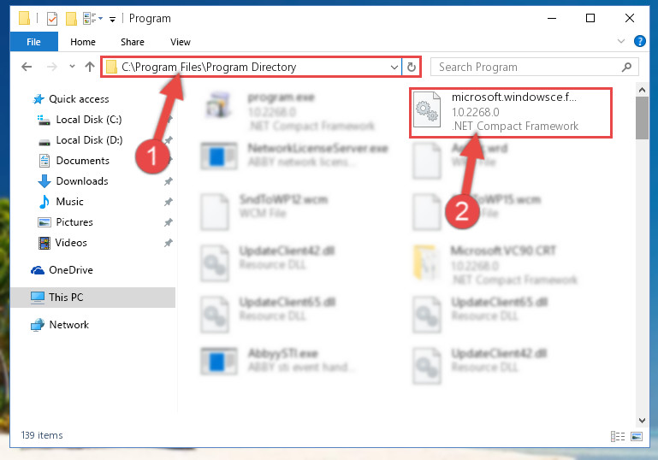658x460 pixels.
Task: Select the Microsoft.VC90.CRT folder
Action: [495, 264]
